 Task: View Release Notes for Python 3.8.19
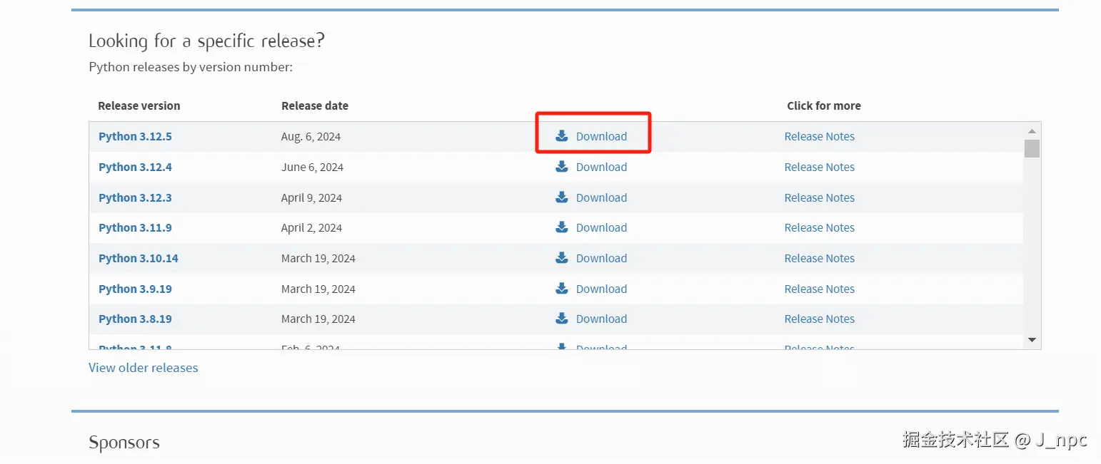(819, 319)
